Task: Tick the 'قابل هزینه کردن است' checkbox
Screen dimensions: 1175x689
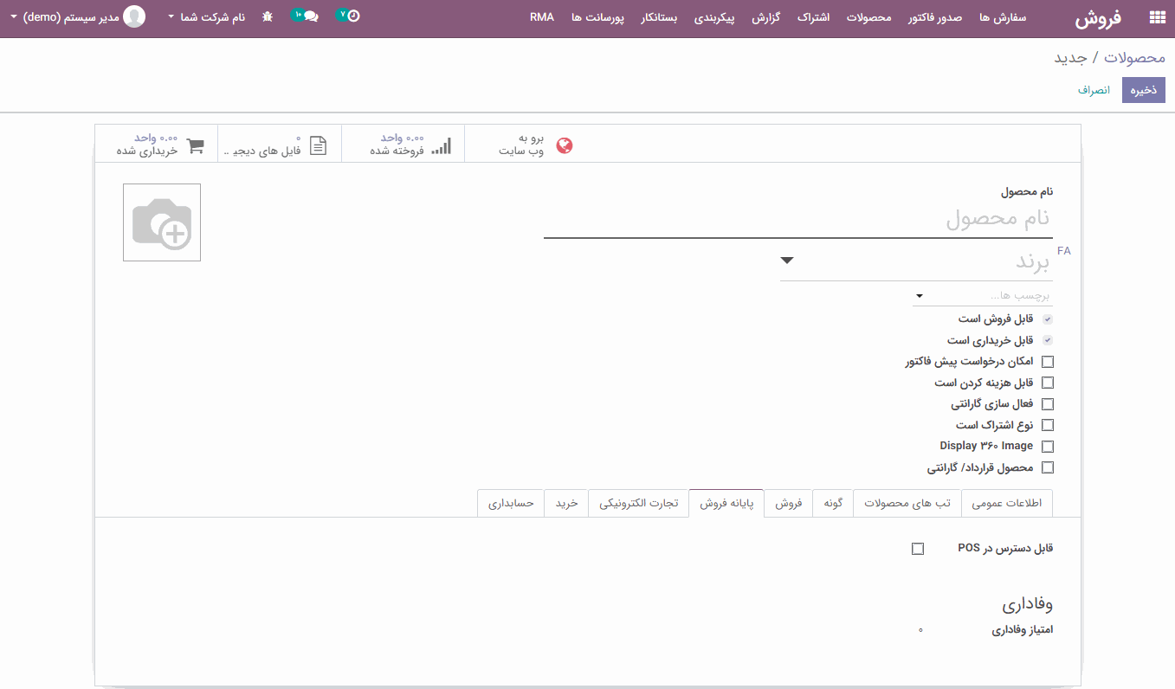Action: (1048, 383)
